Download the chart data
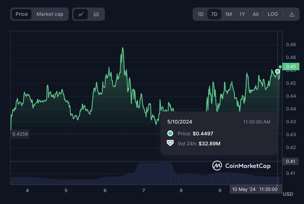 [292, 14]
